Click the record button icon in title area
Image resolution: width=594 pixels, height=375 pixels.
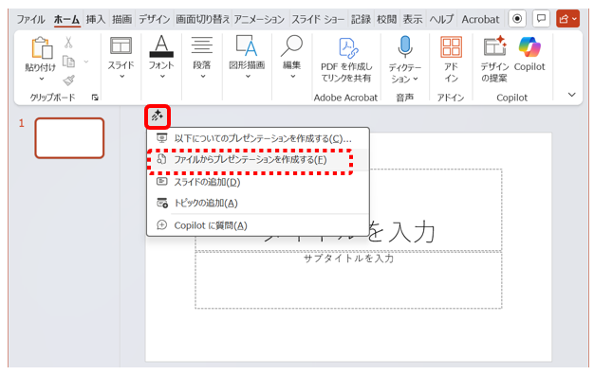(x=517, y=19)
